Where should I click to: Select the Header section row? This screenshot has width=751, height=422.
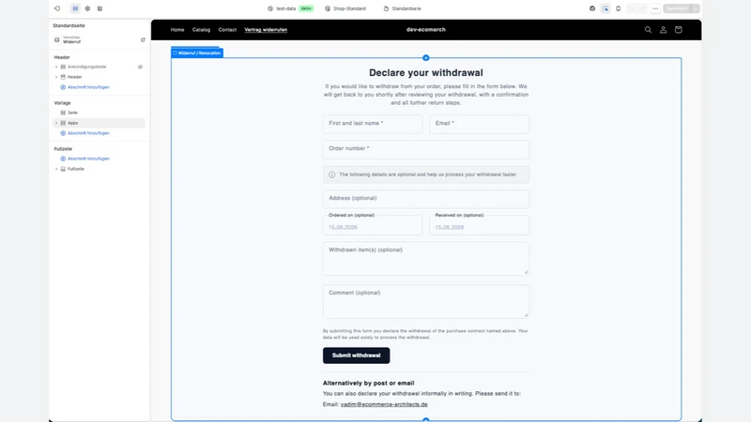pyautogui.click(x=100, y=77)
